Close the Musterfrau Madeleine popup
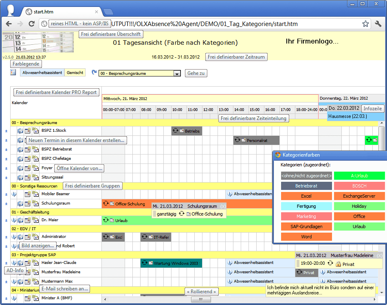Viewport: 387px width, 305px height. pos(379,255)
